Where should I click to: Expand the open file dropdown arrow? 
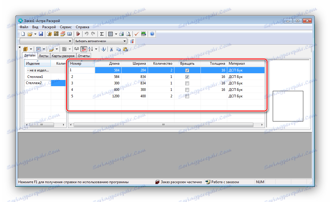[35, 34]
